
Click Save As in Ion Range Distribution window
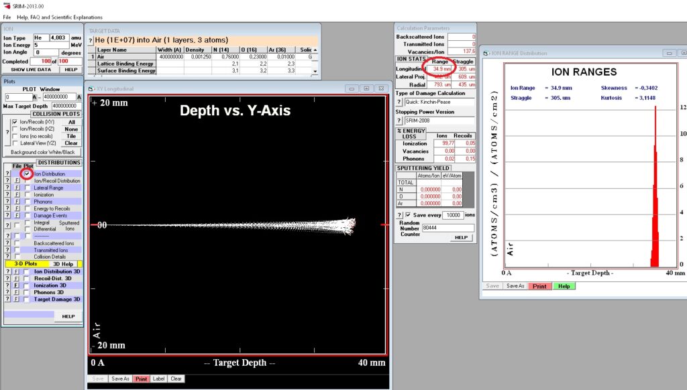(x=515, y=286)
